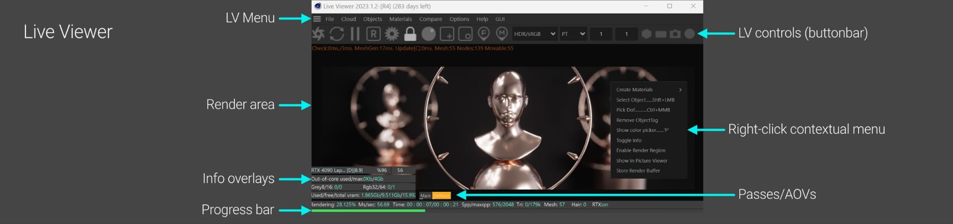Screen dimensions: 953x224
Task: Click the square with plus region icon
Action: pyautogui.click(x=447, y=34)
